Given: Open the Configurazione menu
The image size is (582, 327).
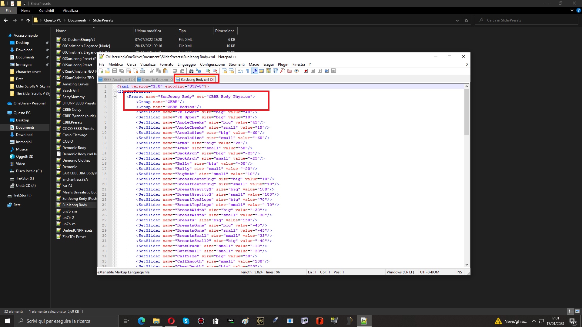Looking at the screenshot, I should tap(212, 64).
